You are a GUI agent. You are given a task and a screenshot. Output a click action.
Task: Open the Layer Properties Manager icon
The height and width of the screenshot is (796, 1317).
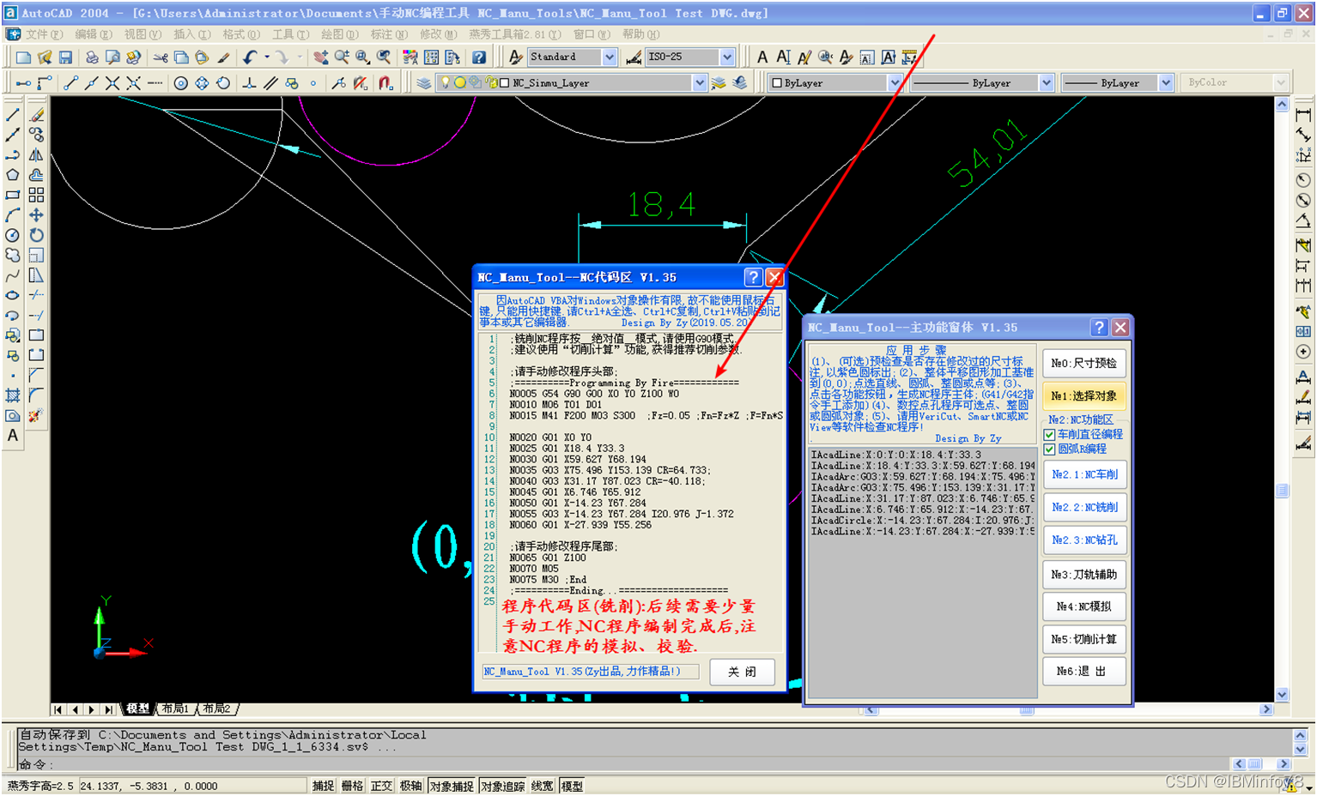[x=424, y=83]
